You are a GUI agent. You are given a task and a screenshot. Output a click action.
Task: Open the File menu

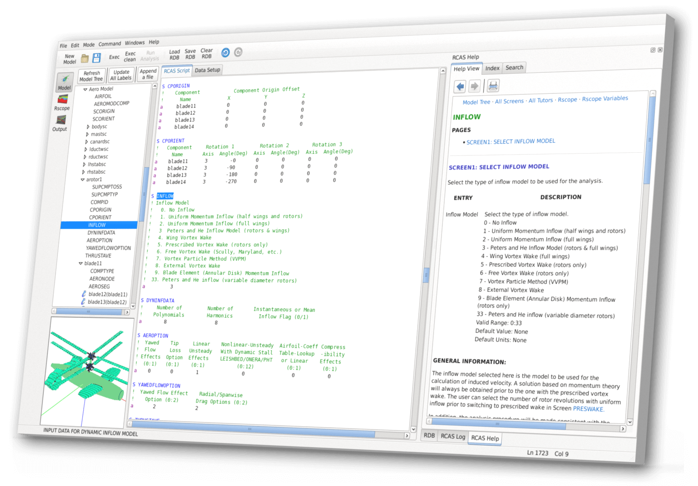pyautogui.click(x=63, y=46)
